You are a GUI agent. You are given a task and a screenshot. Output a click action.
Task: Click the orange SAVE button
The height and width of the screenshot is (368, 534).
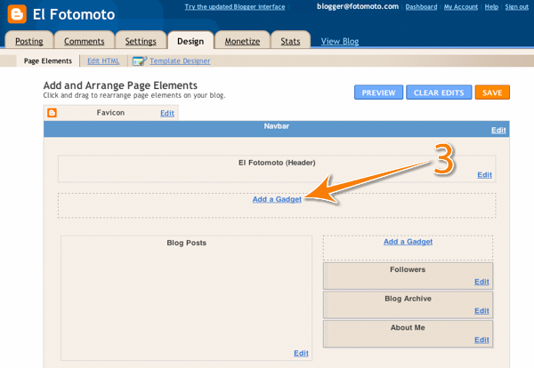(x=492, y=92)
